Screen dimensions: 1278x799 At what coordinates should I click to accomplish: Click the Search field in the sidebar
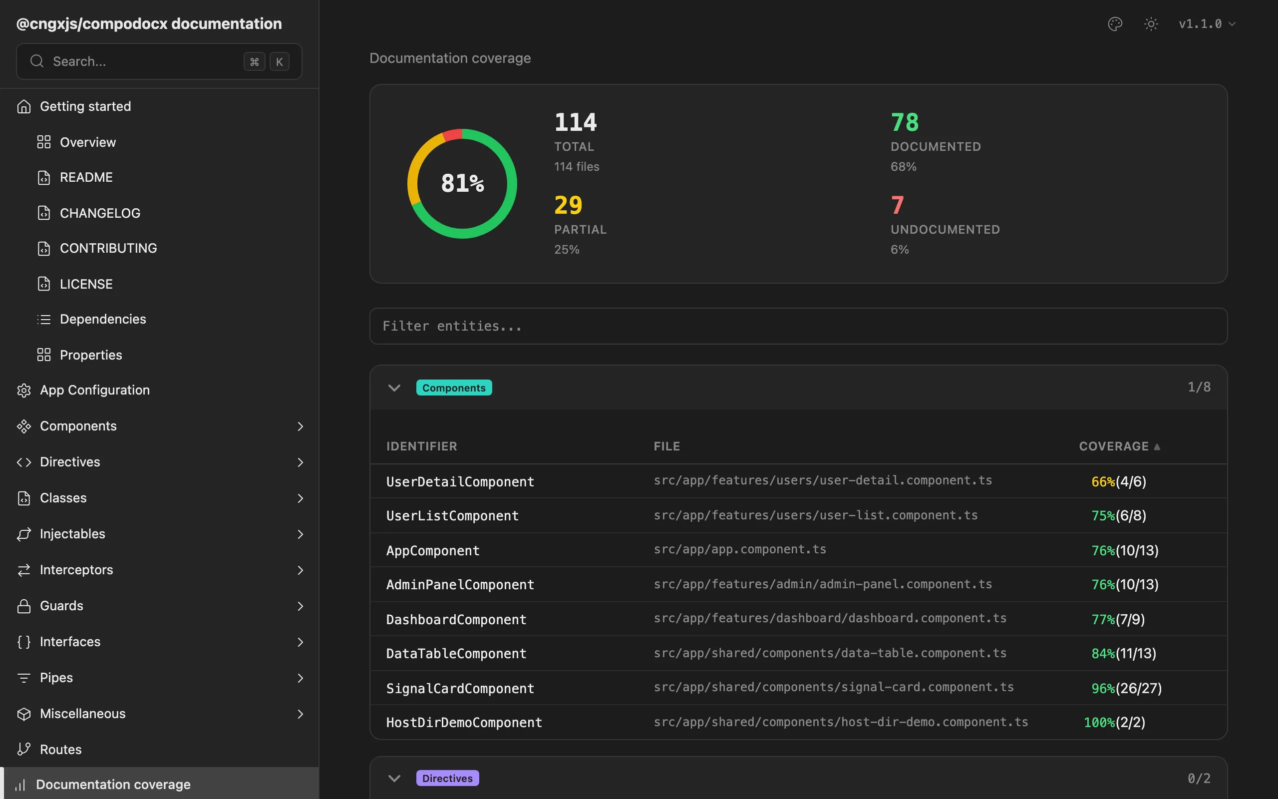point(159,61)
